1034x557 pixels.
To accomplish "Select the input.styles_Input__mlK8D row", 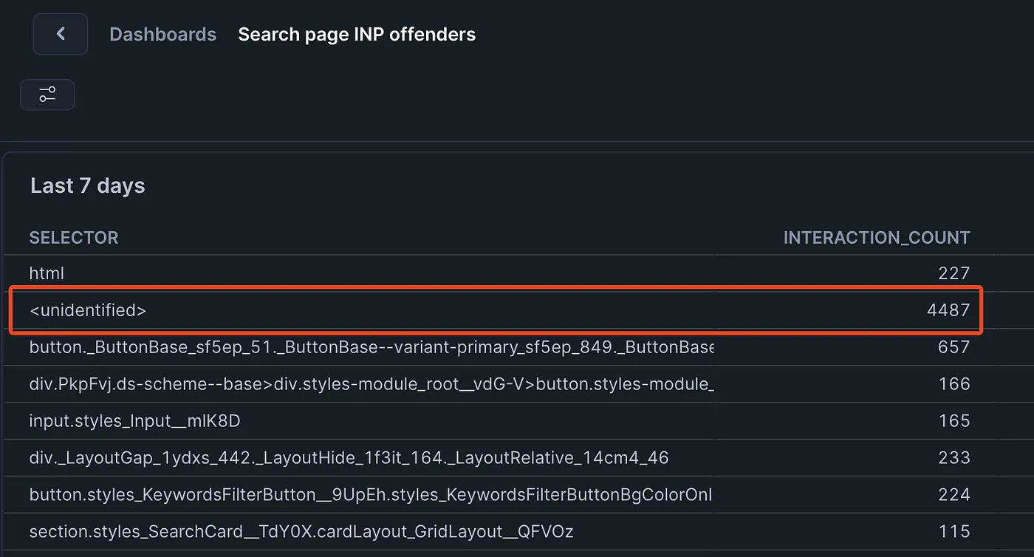I will coord(134,421).
